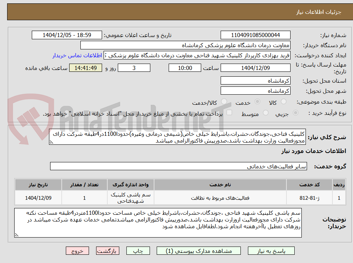This screenshot has width=353, height=263.
Task: Click the کد خدمت column header
Action: pos(309,185)
